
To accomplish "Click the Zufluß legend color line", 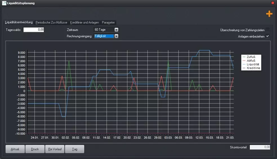I will 244,57.
